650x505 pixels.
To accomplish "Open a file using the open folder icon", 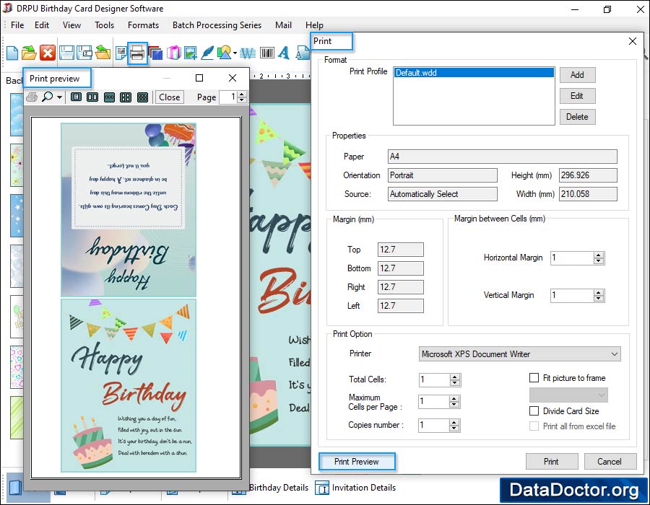I will (x=29, y=53).
